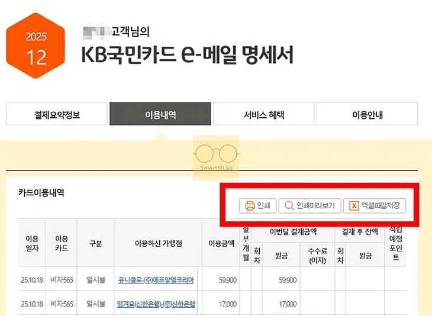The image size is (432, 316).
Task: Click the magnifier icon of 인쇄미리보기
Action: [x=289, y=205]
